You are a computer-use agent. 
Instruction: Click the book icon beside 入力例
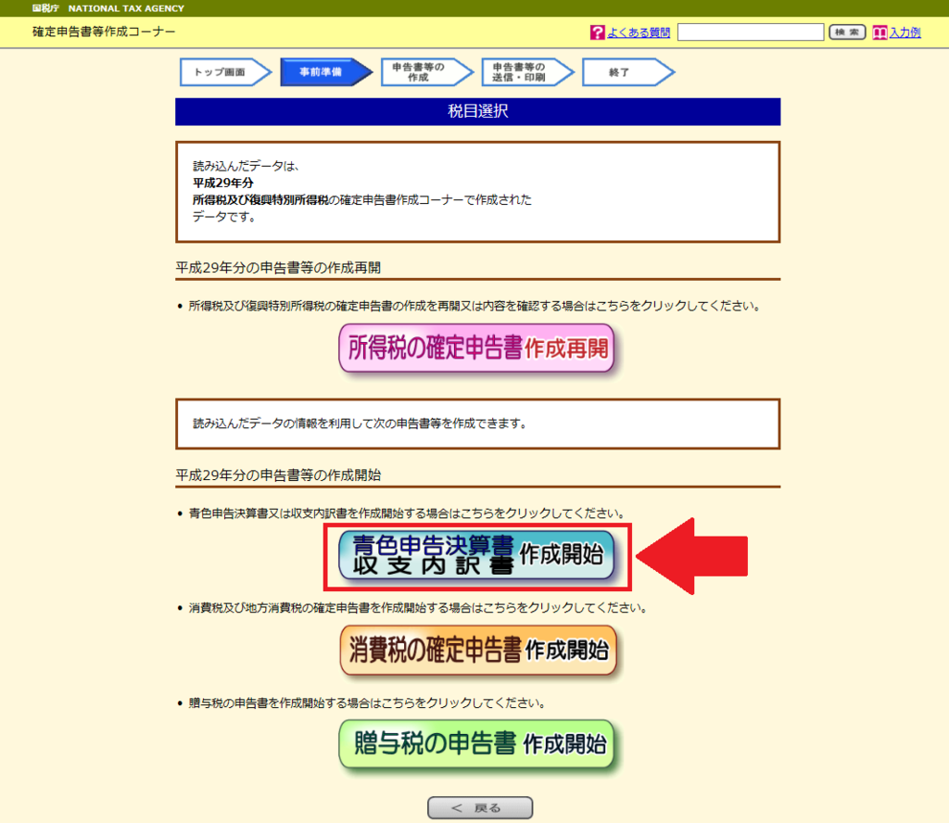[879, 32]
